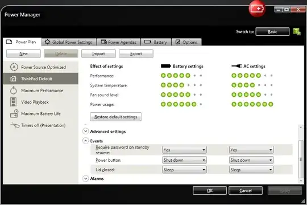Click the Battery tab icon
The image size is (307, 205).
click(148, 42)
